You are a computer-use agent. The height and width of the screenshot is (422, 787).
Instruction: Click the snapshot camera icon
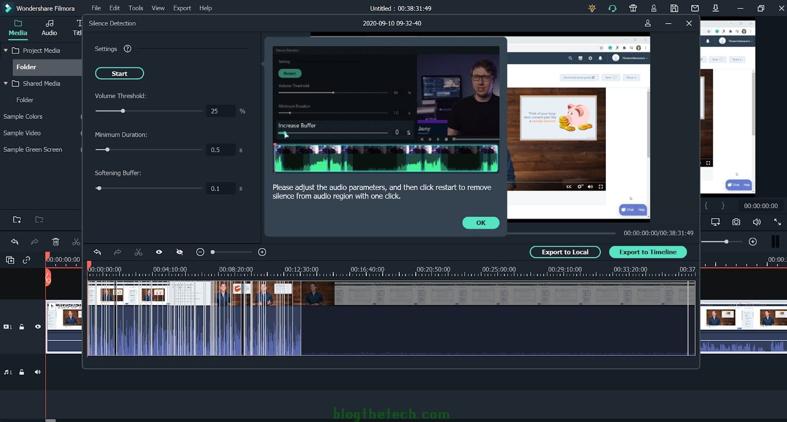(x=736, y=222)
